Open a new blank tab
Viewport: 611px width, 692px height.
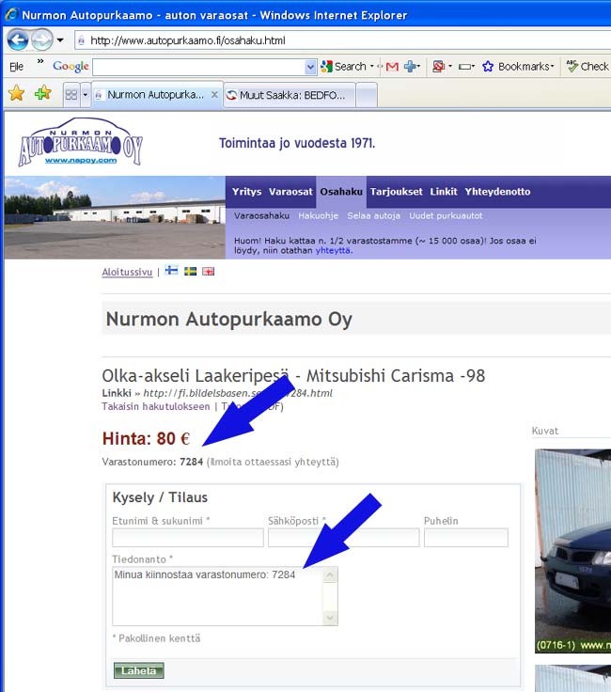click(x=367, y=95)
